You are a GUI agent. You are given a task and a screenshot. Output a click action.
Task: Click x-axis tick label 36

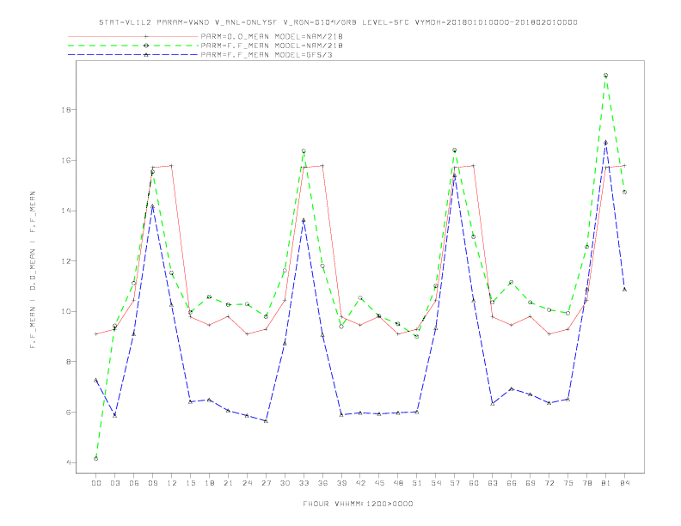point(322,483)
